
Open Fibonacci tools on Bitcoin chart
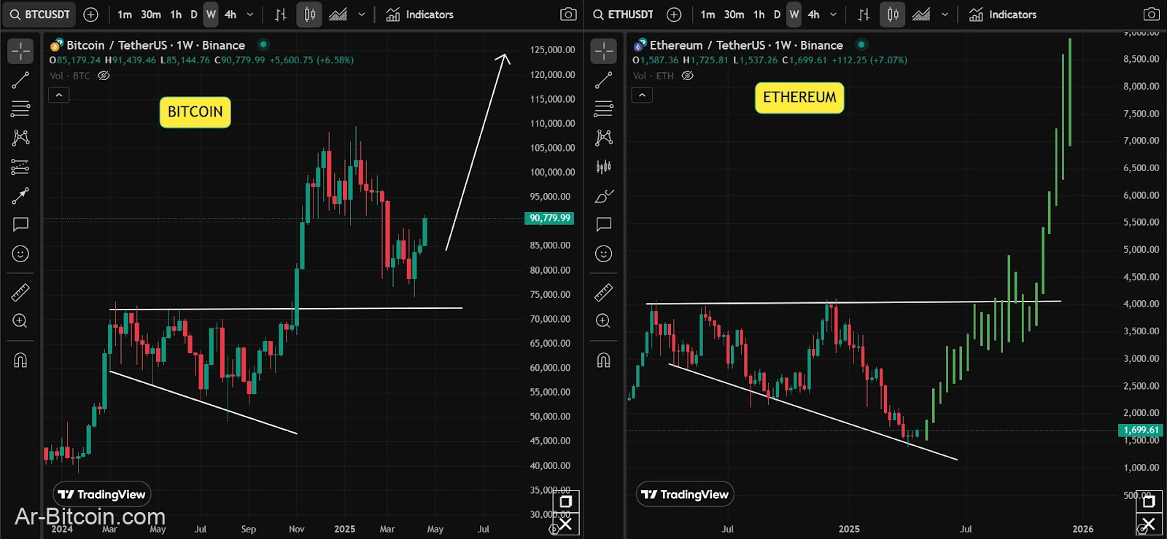point(20,109)
